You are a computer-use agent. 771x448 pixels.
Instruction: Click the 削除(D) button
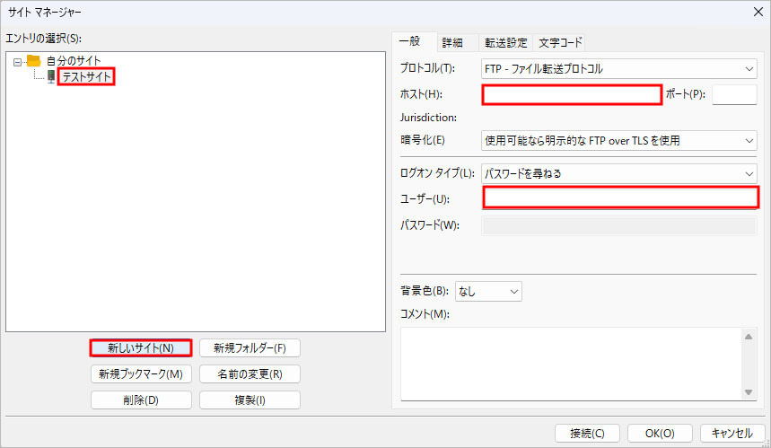pos(141,400)
